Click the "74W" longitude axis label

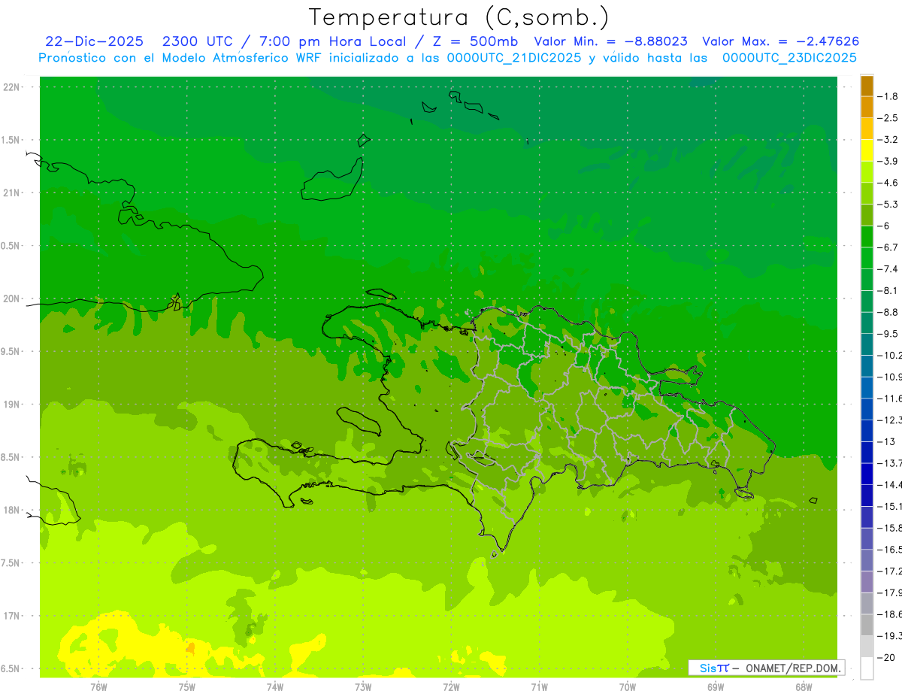point(275,687)
